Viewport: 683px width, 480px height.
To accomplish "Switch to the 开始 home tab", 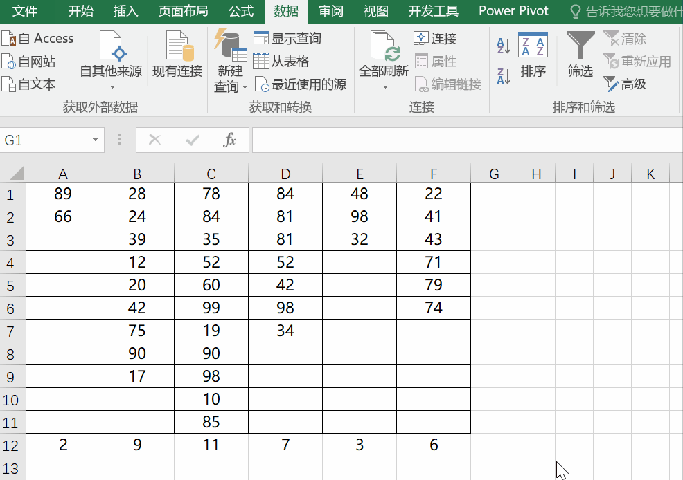I will tap(80, 11).
